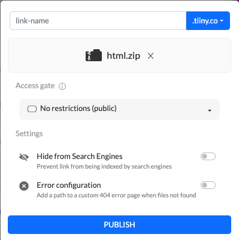The width and height of the screenshot is (239, 240).
Task: Enable Hide from Search Engines toggle
Action: pos(208,157)
